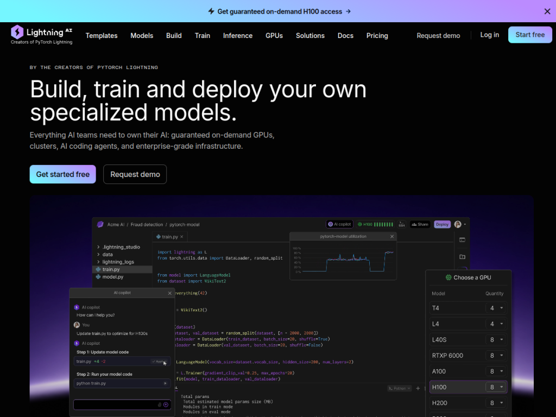Viewport: 556px width, 417px height.
Task: Click the lightning bolt icon in banner
Action: pos(211,11)
